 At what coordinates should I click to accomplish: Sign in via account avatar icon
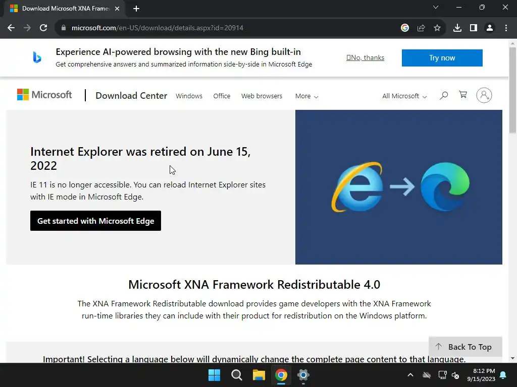[x=484, y=95]
